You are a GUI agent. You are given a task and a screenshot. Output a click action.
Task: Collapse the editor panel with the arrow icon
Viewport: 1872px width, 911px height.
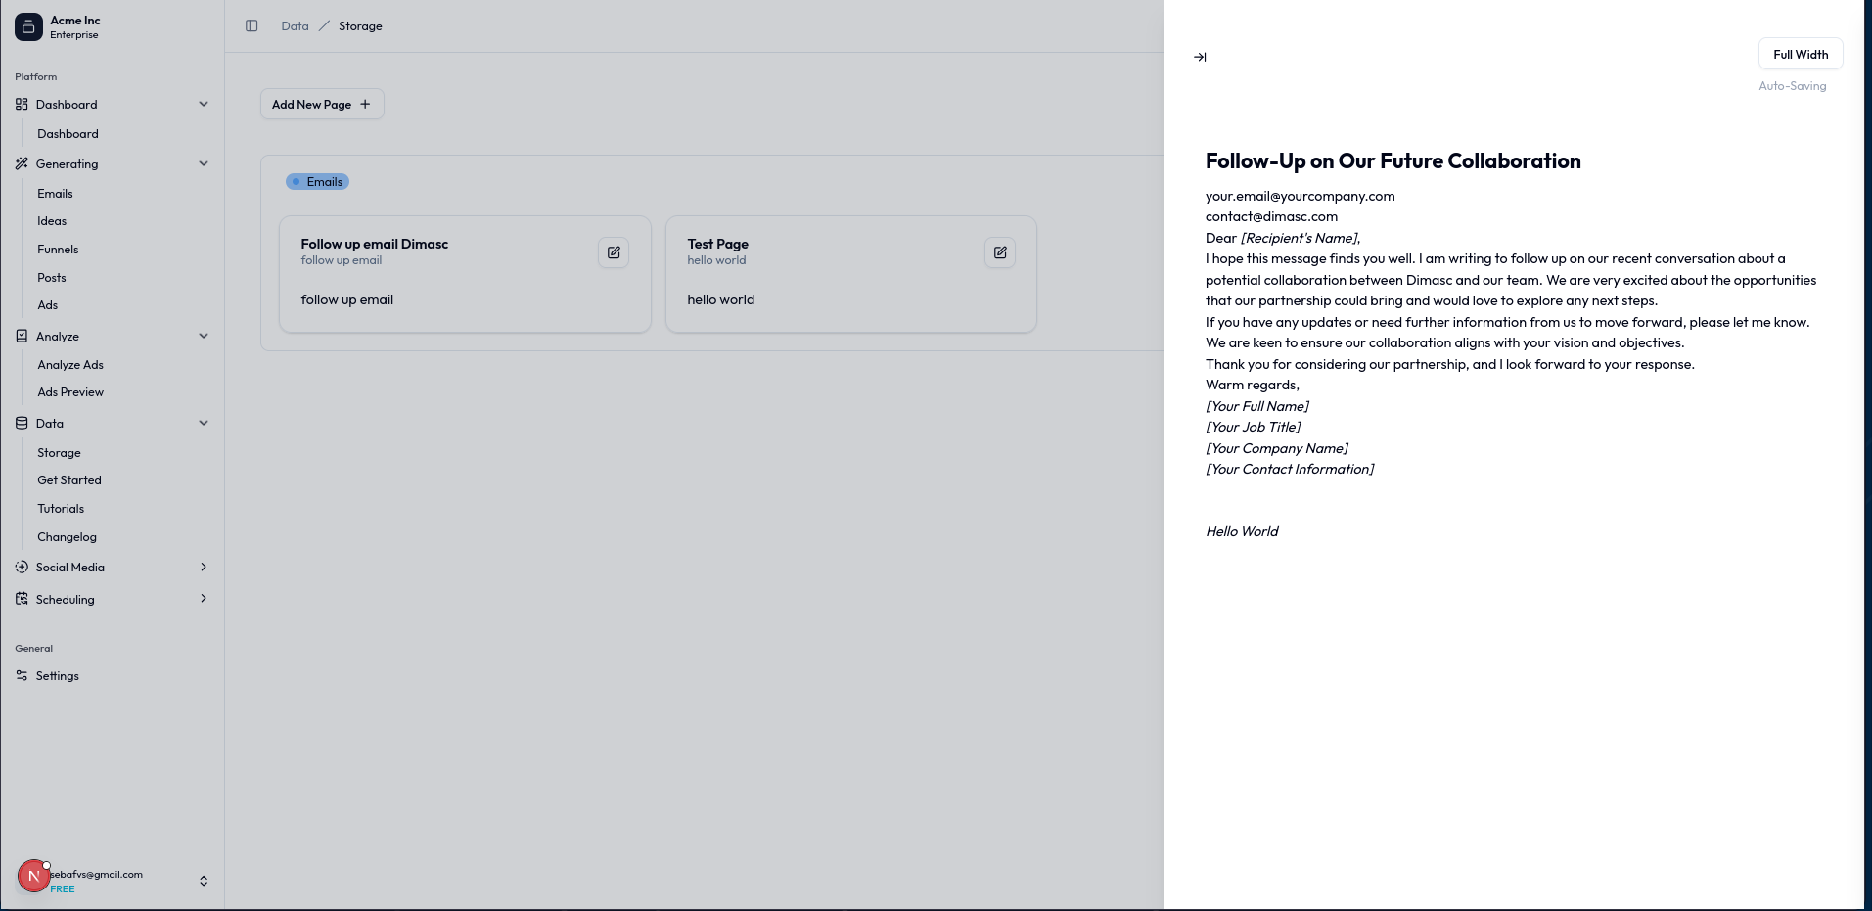click(x=1200, y=57)
